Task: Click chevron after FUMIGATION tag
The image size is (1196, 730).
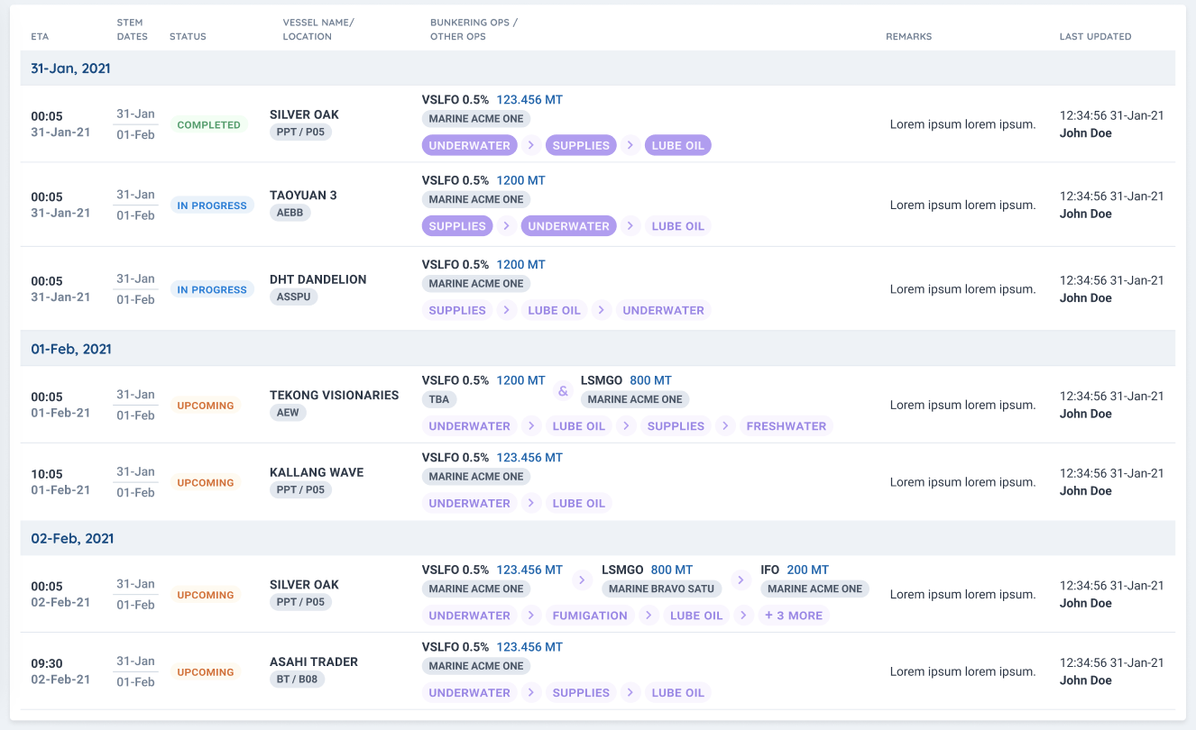Action: 649,616
